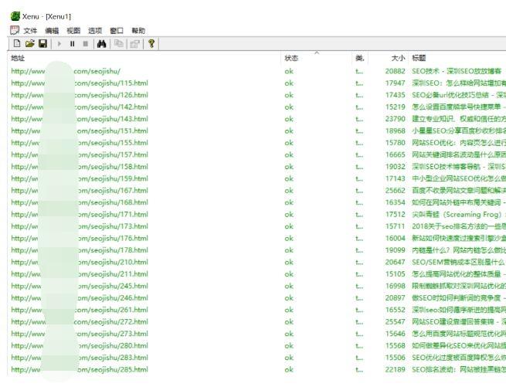Click the size value 23790
The image size is (506, 387).
[395, 119]
